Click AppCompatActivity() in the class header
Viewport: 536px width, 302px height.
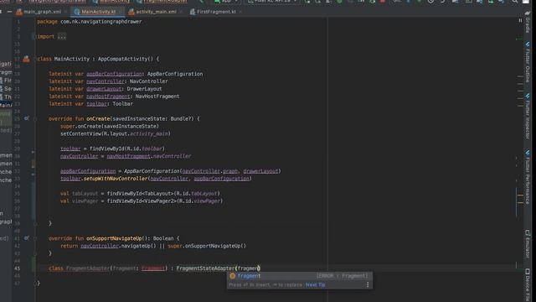point(126,59)
